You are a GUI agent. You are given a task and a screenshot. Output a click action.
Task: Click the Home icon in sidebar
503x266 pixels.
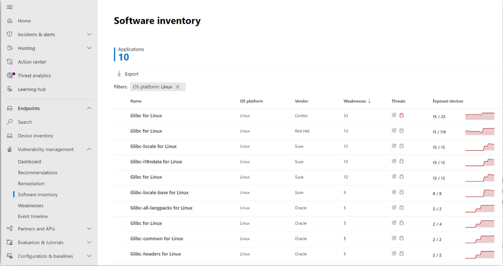10,21
